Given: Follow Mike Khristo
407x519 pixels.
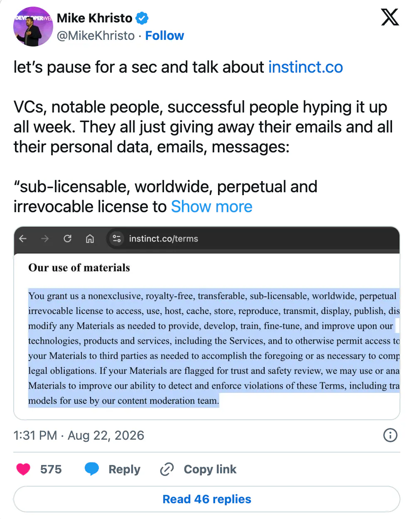Looking at the screenshot, I should point(164,36).
